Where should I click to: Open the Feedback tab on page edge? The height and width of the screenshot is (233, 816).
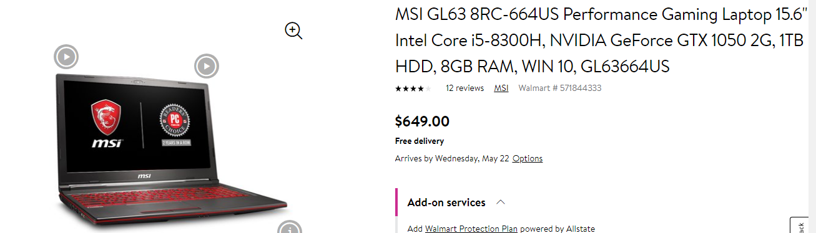click(802, 226)
